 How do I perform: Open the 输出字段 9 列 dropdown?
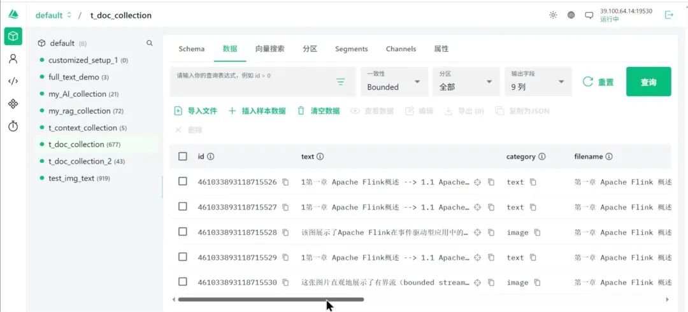pos(538,82)
